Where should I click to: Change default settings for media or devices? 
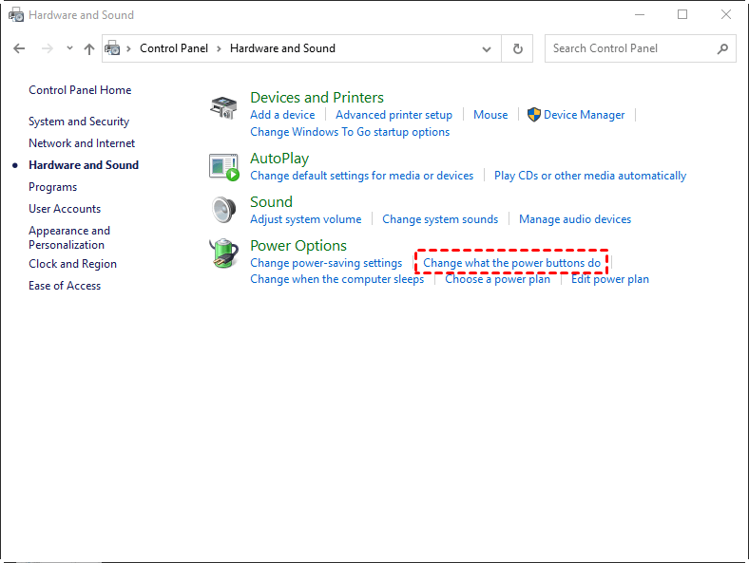(x=361, y=176)
